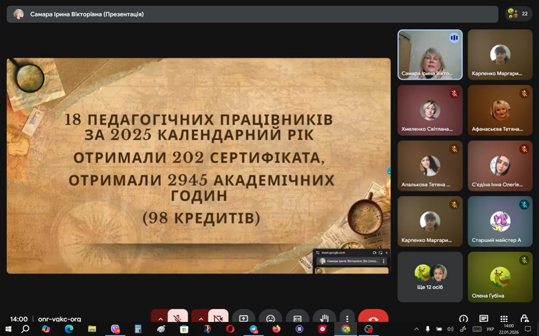539x336 pixels.
Task: Open options on the mini presentation preview
Action: [384, 261]
